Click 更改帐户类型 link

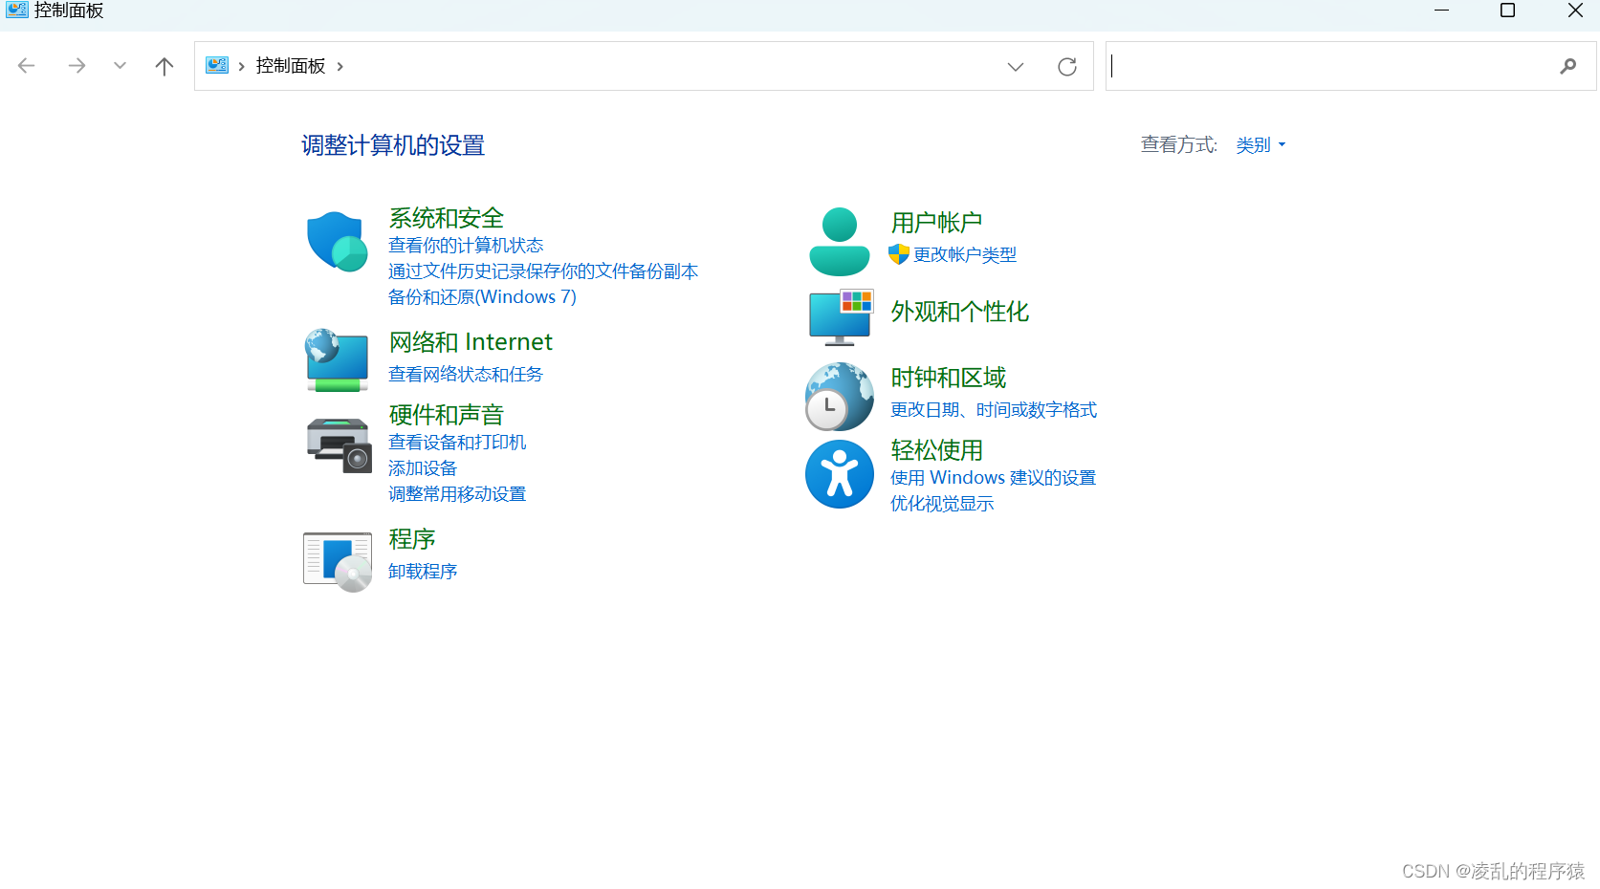tap(965, 255)
